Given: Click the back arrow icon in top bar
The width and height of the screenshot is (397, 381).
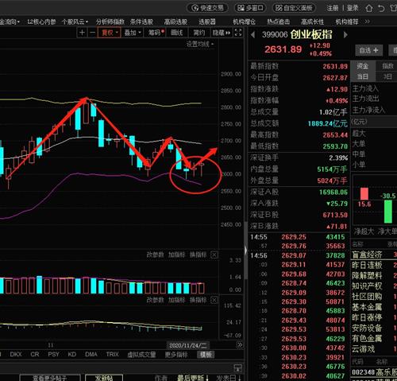Looking at the screenshot, I should (x=381, y=8).
